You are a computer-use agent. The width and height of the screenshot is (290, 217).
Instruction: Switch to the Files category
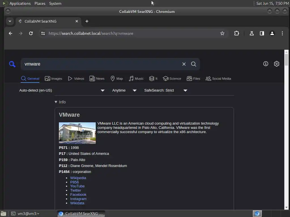point(193,79)
